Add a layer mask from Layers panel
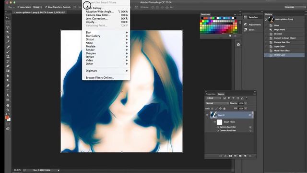Image resolution: width=307 pixels, height=173 pixels. point(230,156)
